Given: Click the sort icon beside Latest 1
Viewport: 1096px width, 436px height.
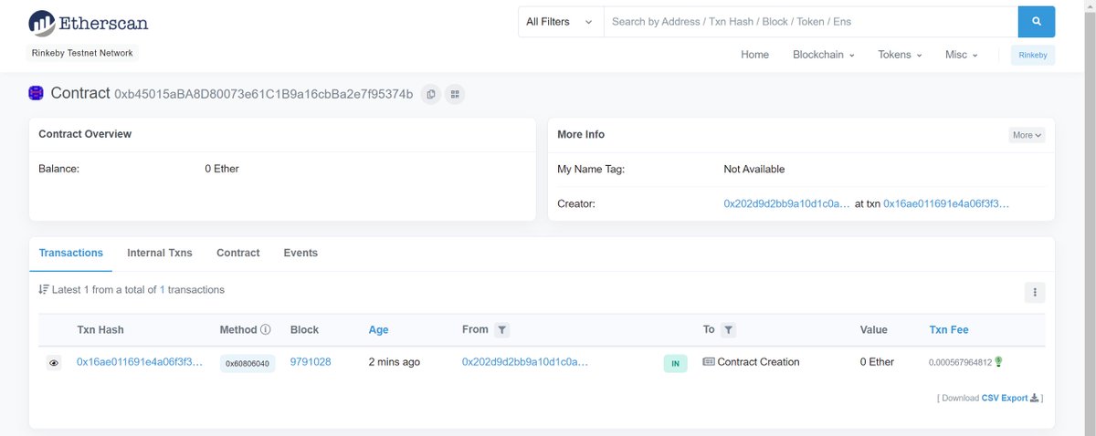Looking at the screenshot, I should coord(44,290).
